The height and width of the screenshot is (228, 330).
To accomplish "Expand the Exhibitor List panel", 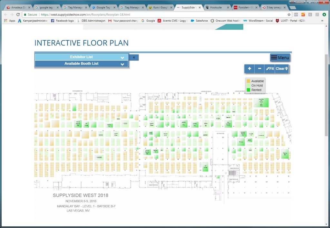I will pyautogui.click(x=82, y=57).
